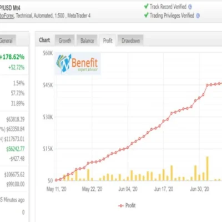Switch to the Growth chart tab

pyautogui.click(x=65, y=41)
